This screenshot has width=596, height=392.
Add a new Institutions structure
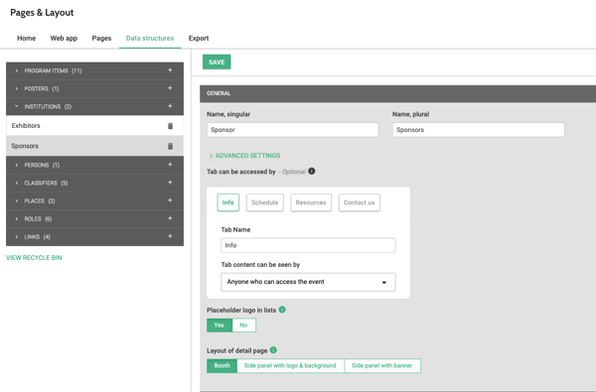tap(170, 106)
